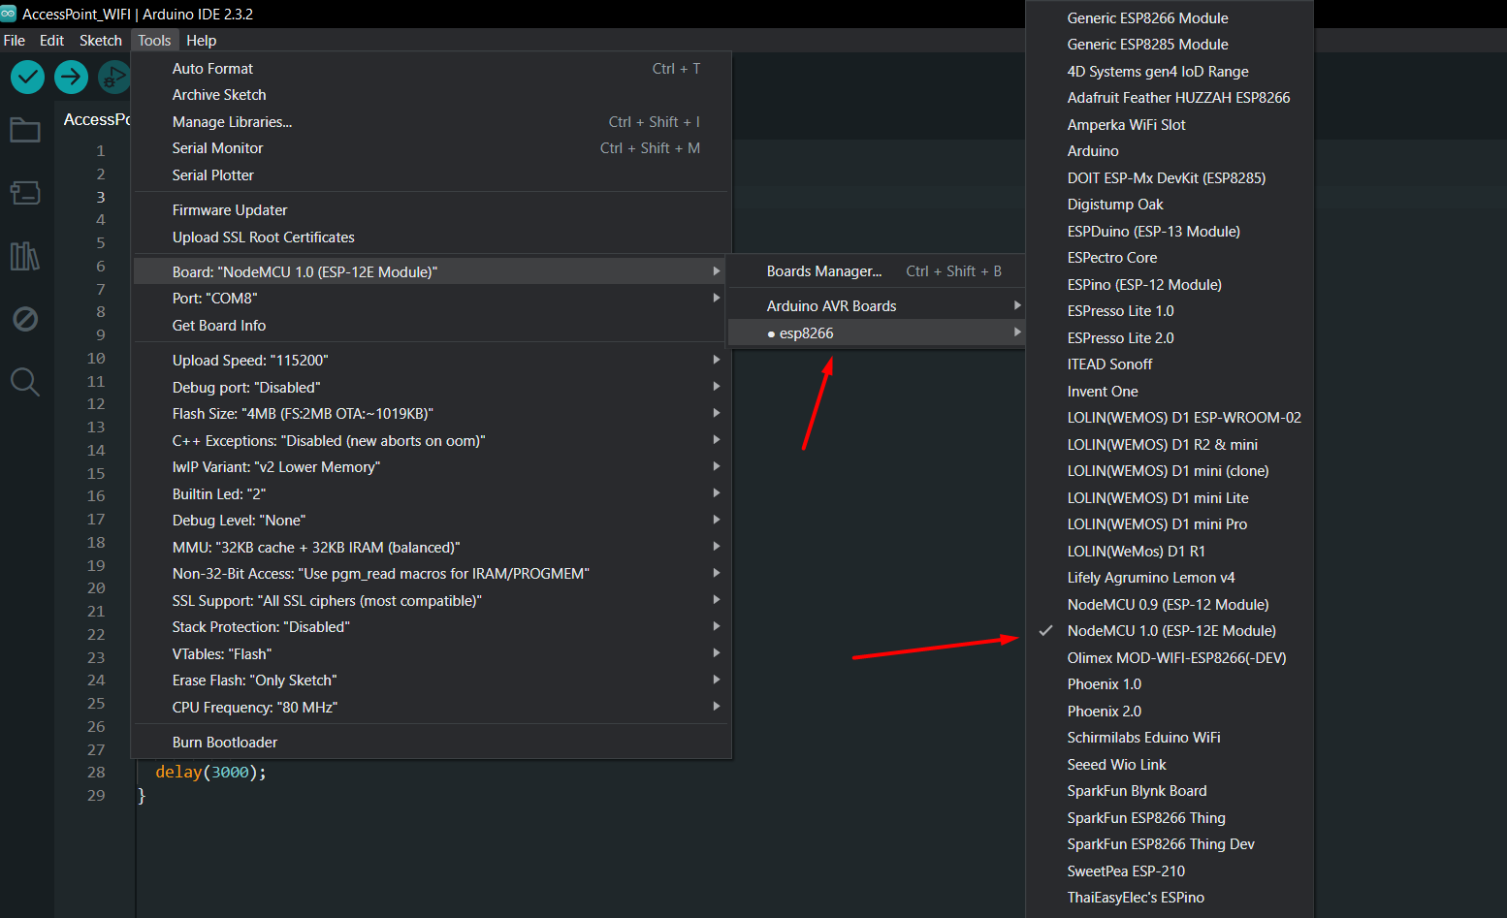The image size is (1507, 918).
Task: Choose the Generic ESP8266 Module board
Action: click(x=1147, y=18)
